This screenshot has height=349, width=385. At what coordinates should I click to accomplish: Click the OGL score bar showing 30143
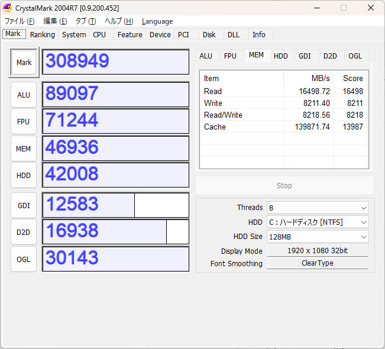click(x=116, y=259)
